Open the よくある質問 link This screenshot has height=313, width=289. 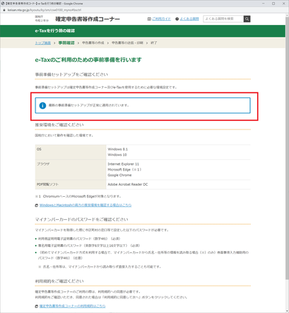[x=189, y=19]
